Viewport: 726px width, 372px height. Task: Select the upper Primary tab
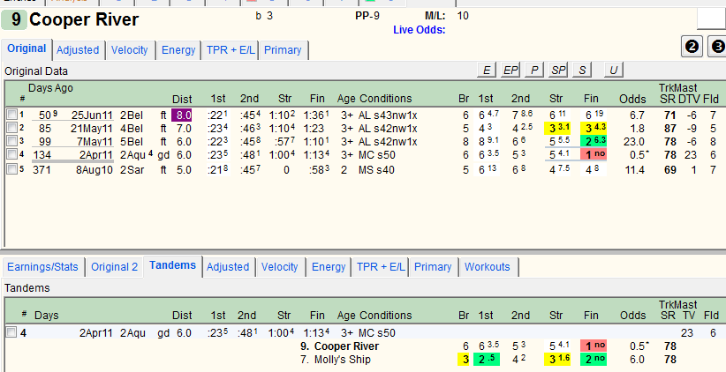click(x=283, y=50)
